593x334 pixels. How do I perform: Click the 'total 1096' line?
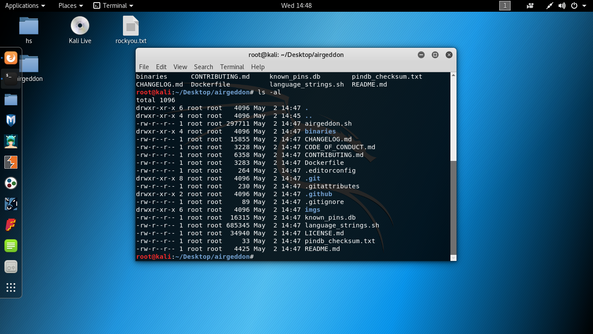[x=156, y=100]
